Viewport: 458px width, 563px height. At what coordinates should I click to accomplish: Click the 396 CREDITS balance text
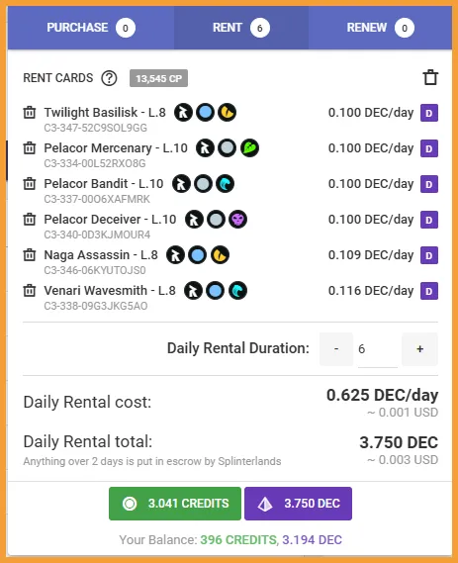238,539
